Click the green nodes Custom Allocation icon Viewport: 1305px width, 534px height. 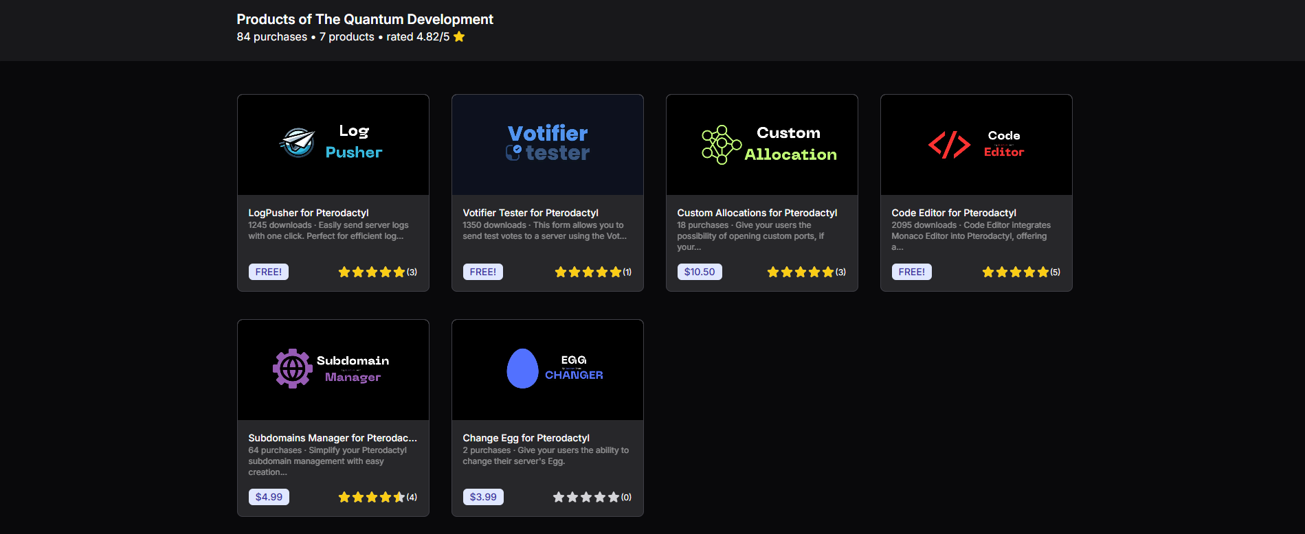click(x=721, y=145)
